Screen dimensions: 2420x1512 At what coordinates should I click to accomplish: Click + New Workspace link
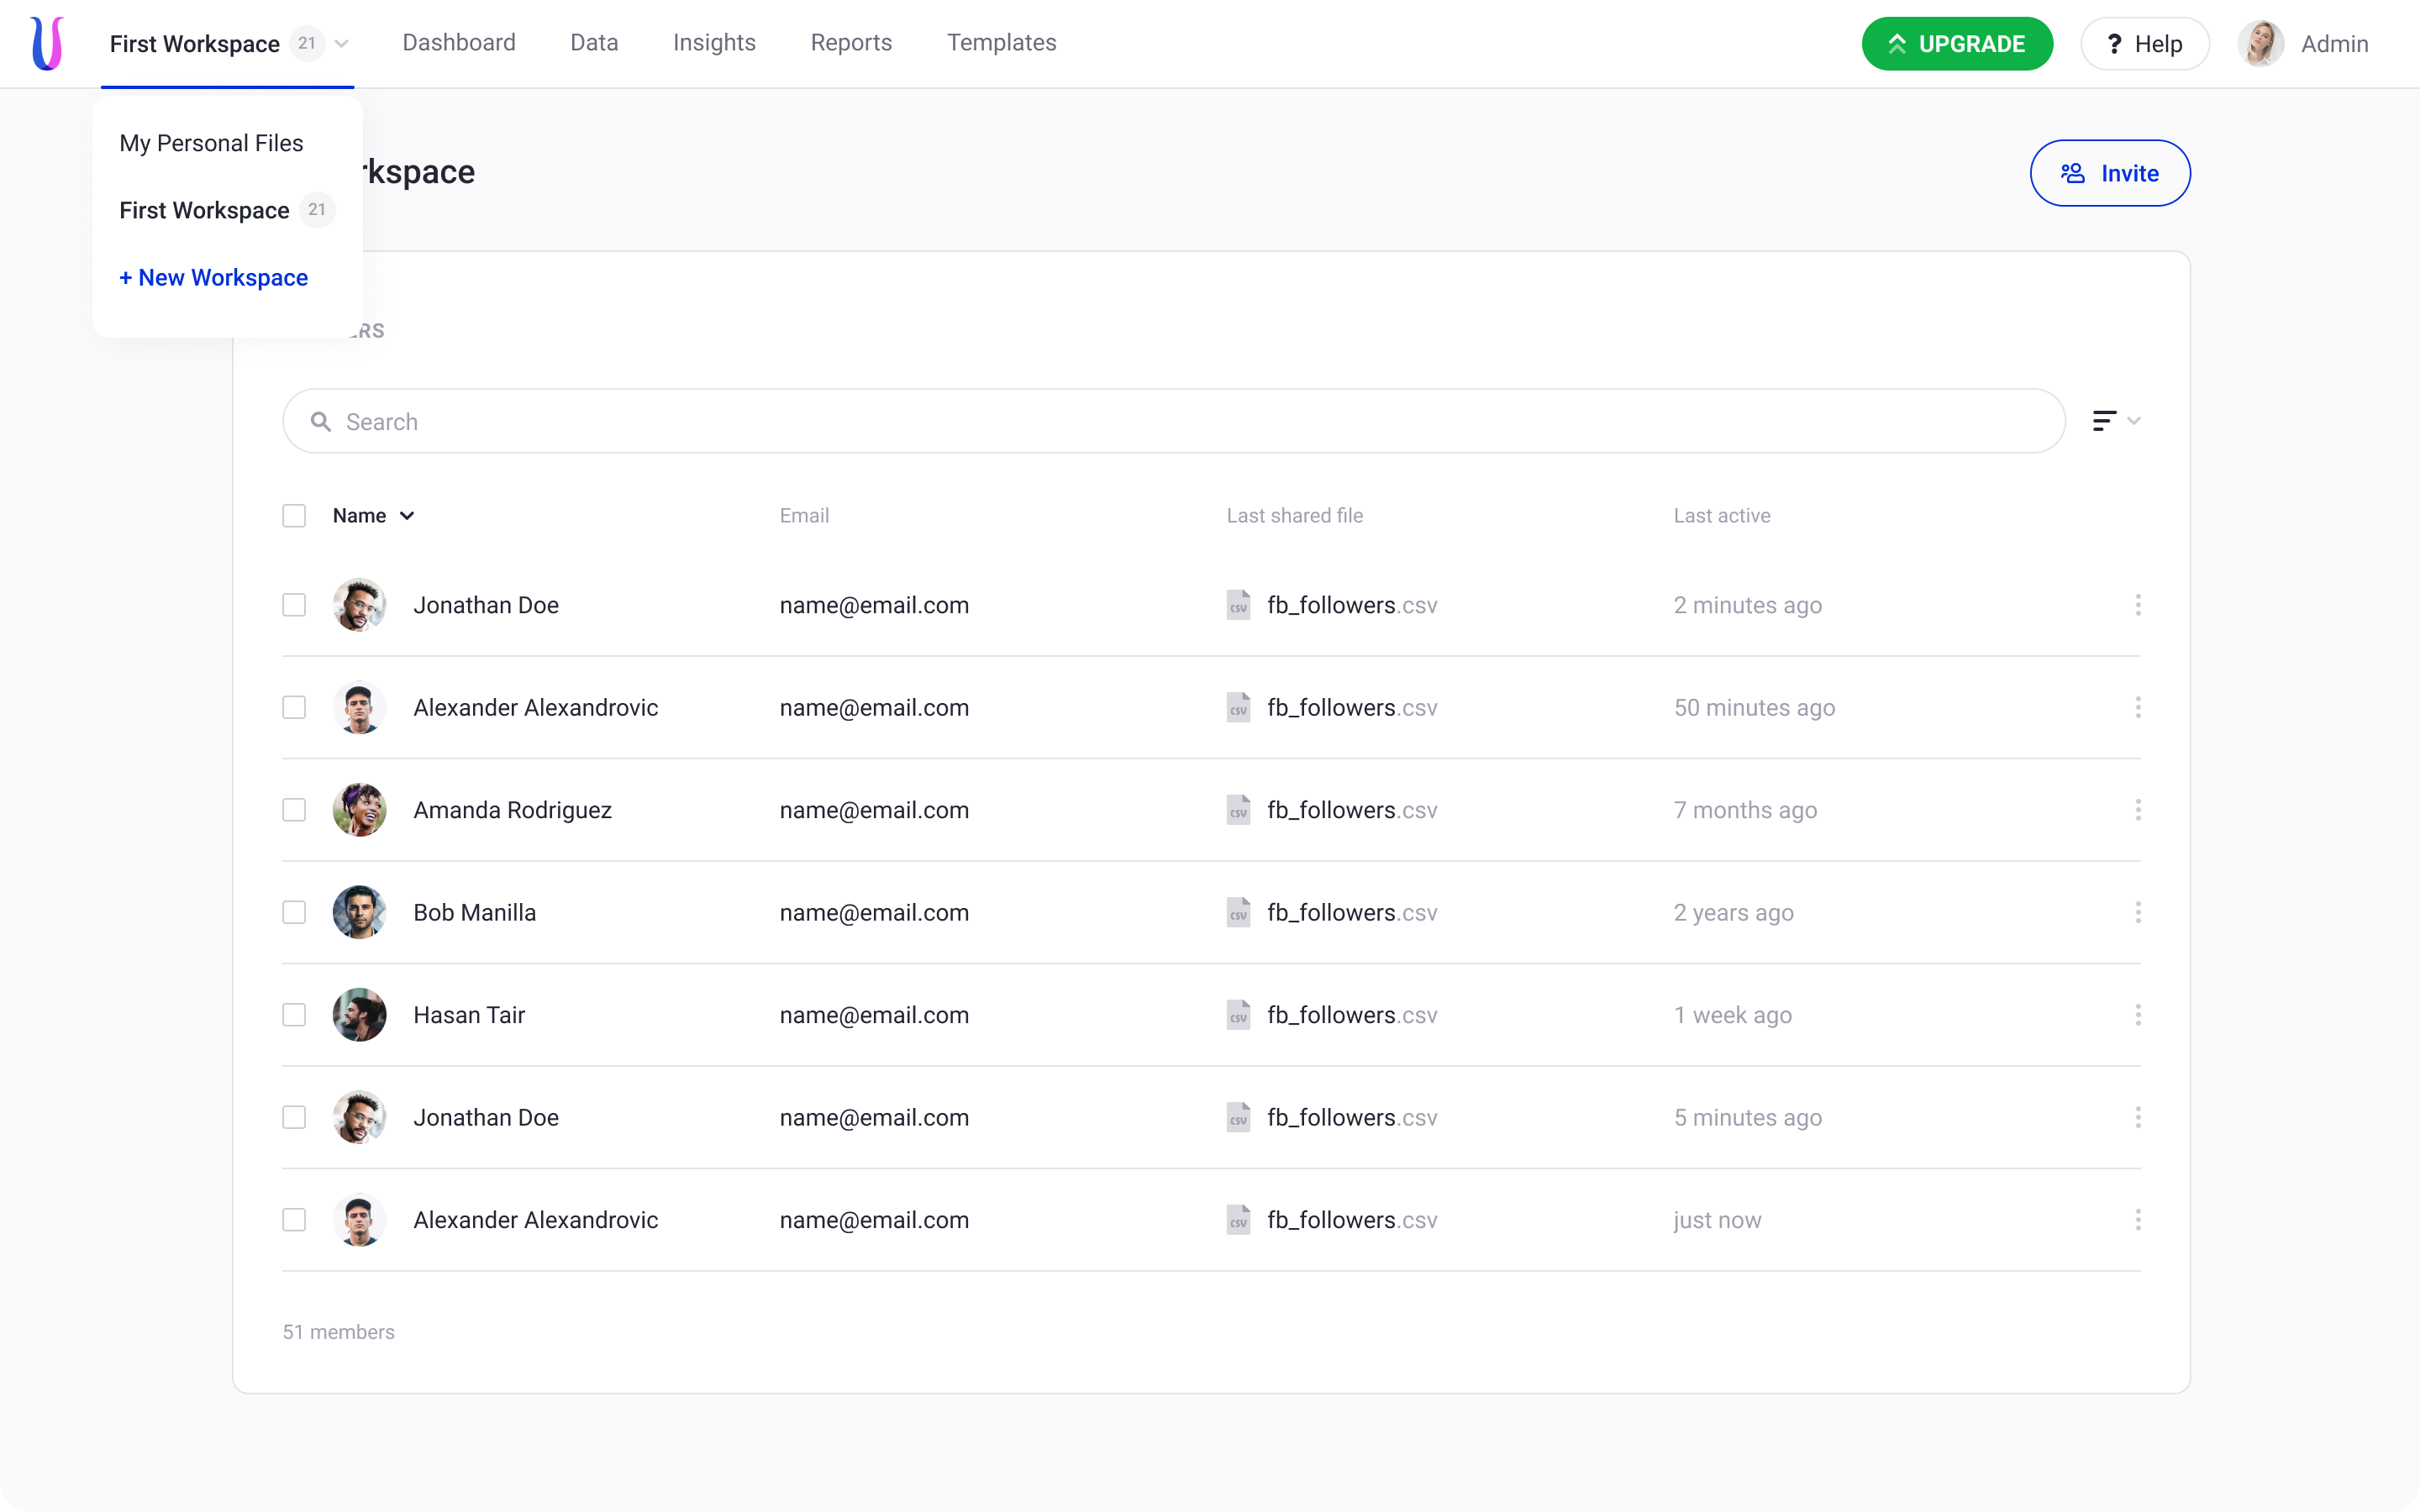tap(213, 278)
